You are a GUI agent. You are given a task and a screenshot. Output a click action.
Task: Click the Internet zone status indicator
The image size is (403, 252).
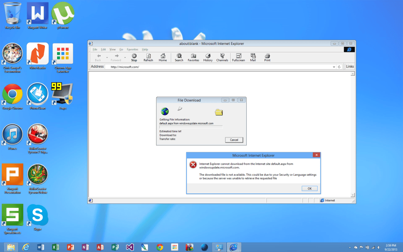coord(327,200)
